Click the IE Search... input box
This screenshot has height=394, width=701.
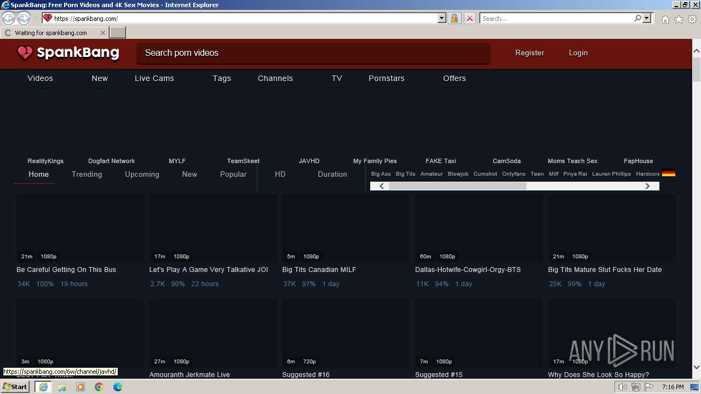pyautogui.click(x=556, y=18)
